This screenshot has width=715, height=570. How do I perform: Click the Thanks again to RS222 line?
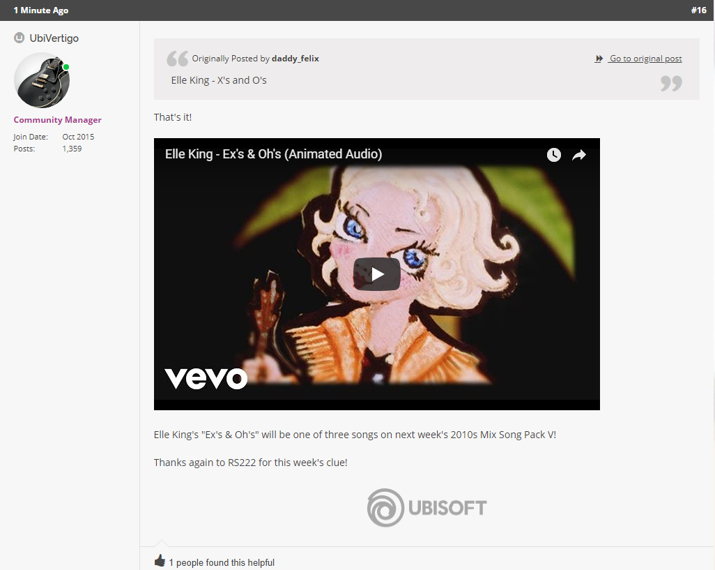pyautogui.click(x=250, y=463)
